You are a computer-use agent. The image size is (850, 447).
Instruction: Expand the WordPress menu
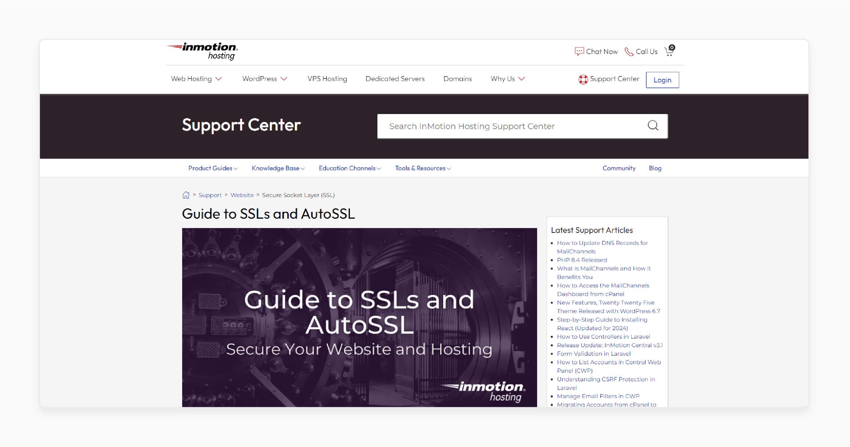pos(265,78)
